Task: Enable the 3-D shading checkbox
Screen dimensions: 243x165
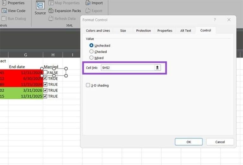Action: point(88,85)
